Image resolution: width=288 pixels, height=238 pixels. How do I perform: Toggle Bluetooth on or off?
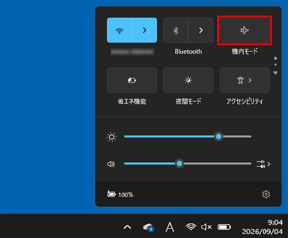176,30
